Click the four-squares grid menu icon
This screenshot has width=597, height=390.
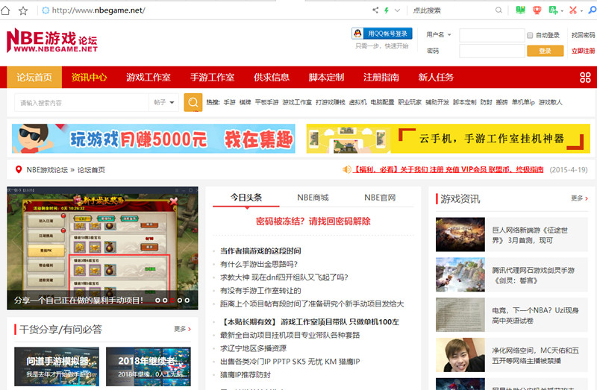pyautogui.click(x=585, y=78)
